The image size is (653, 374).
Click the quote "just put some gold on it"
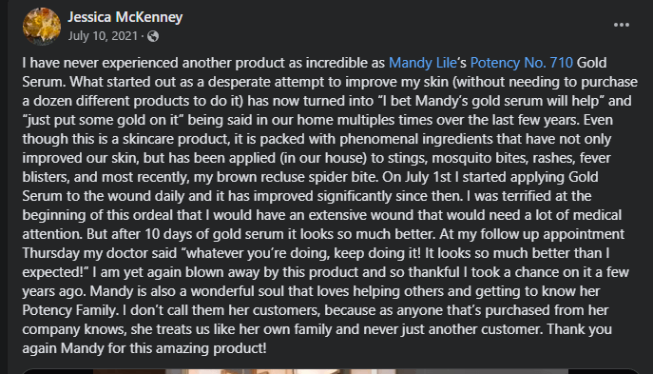(x=103, y=120)
